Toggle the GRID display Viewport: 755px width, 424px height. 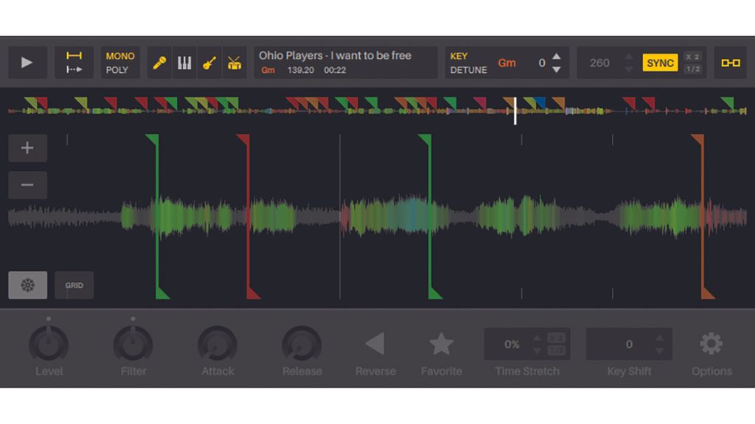click(74, 285)
